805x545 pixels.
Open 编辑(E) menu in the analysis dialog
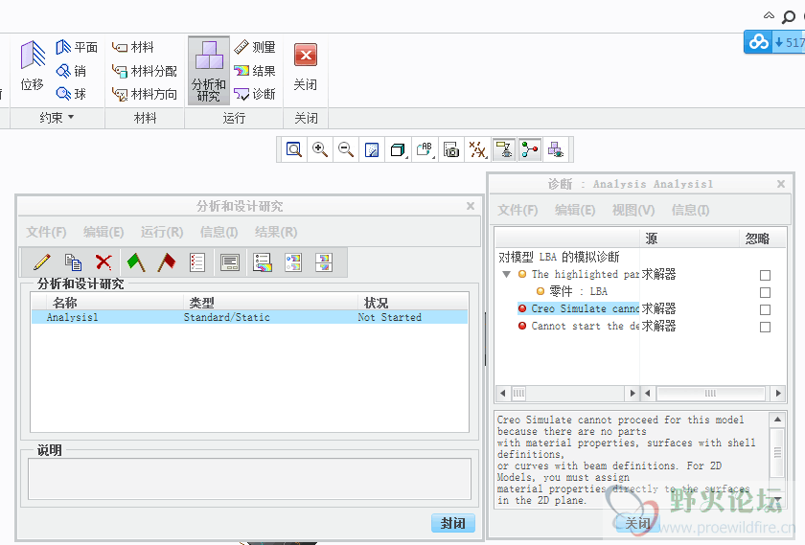[103, 232]
